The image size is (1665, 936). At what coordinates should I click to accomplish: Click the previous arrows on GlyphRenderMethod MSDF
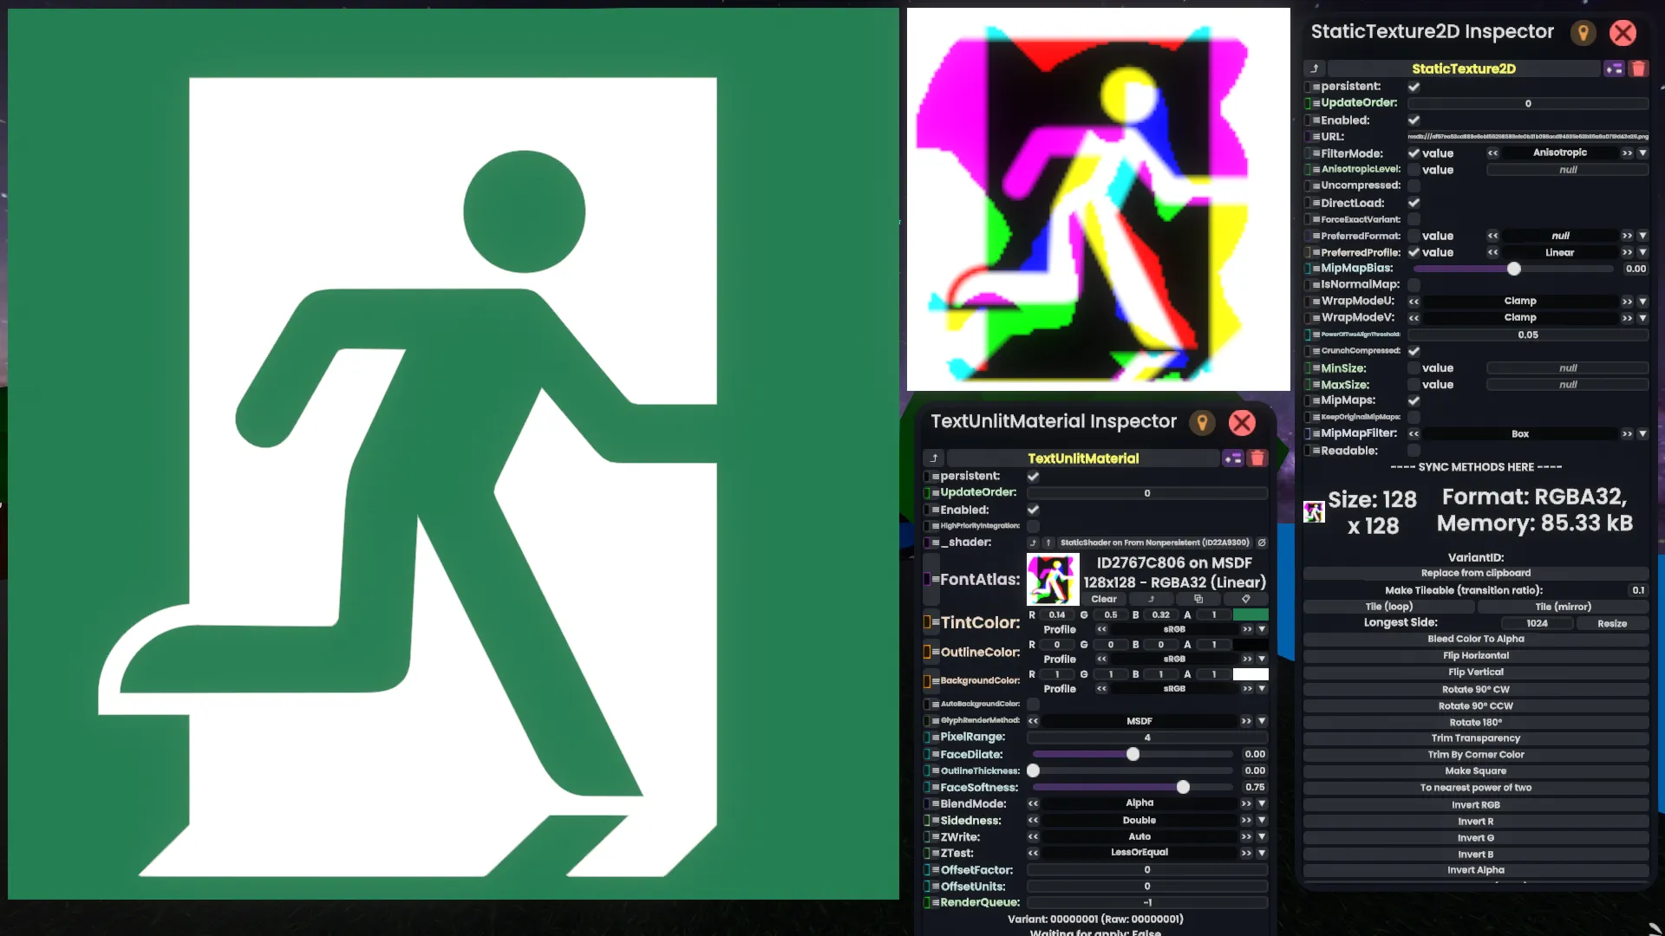(x=1033, y=721)
